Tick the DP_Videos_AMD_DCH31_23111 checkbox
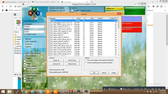 [50, 23]
